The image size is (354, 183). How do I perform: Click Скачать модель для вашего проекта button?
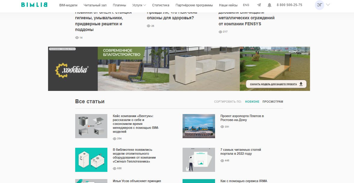point(276,84)
